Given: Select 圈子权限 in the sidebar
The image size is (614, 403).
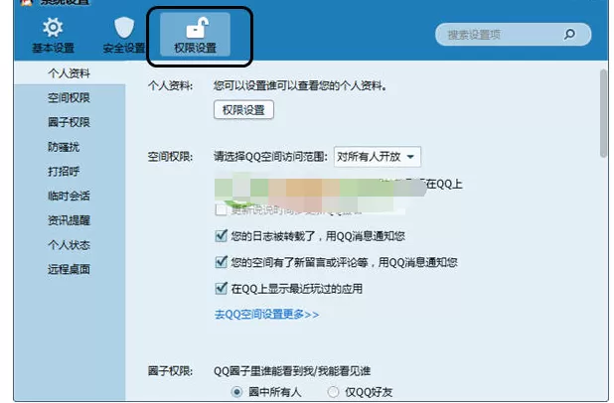Looking at the screenshot, I should 69,122.
